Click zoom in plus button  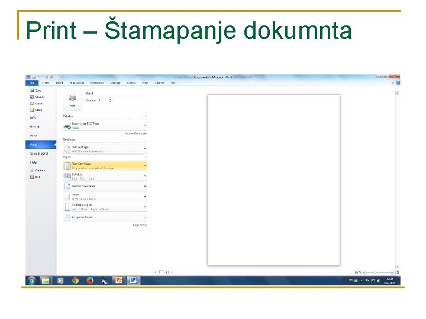(x=392, y=272)
